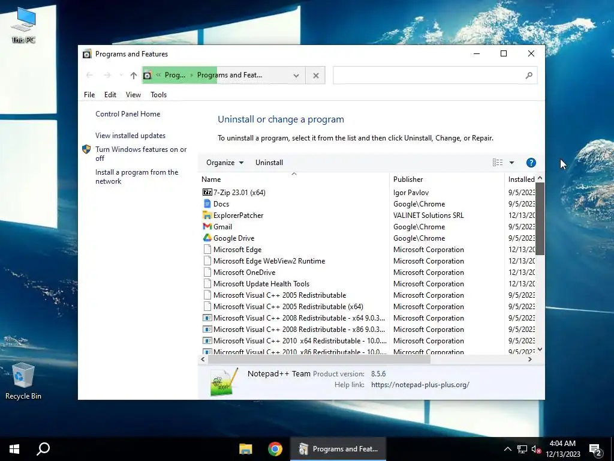614x461 pixels.
Task: Open the Edit menu
Action: (x=110, y=94)
